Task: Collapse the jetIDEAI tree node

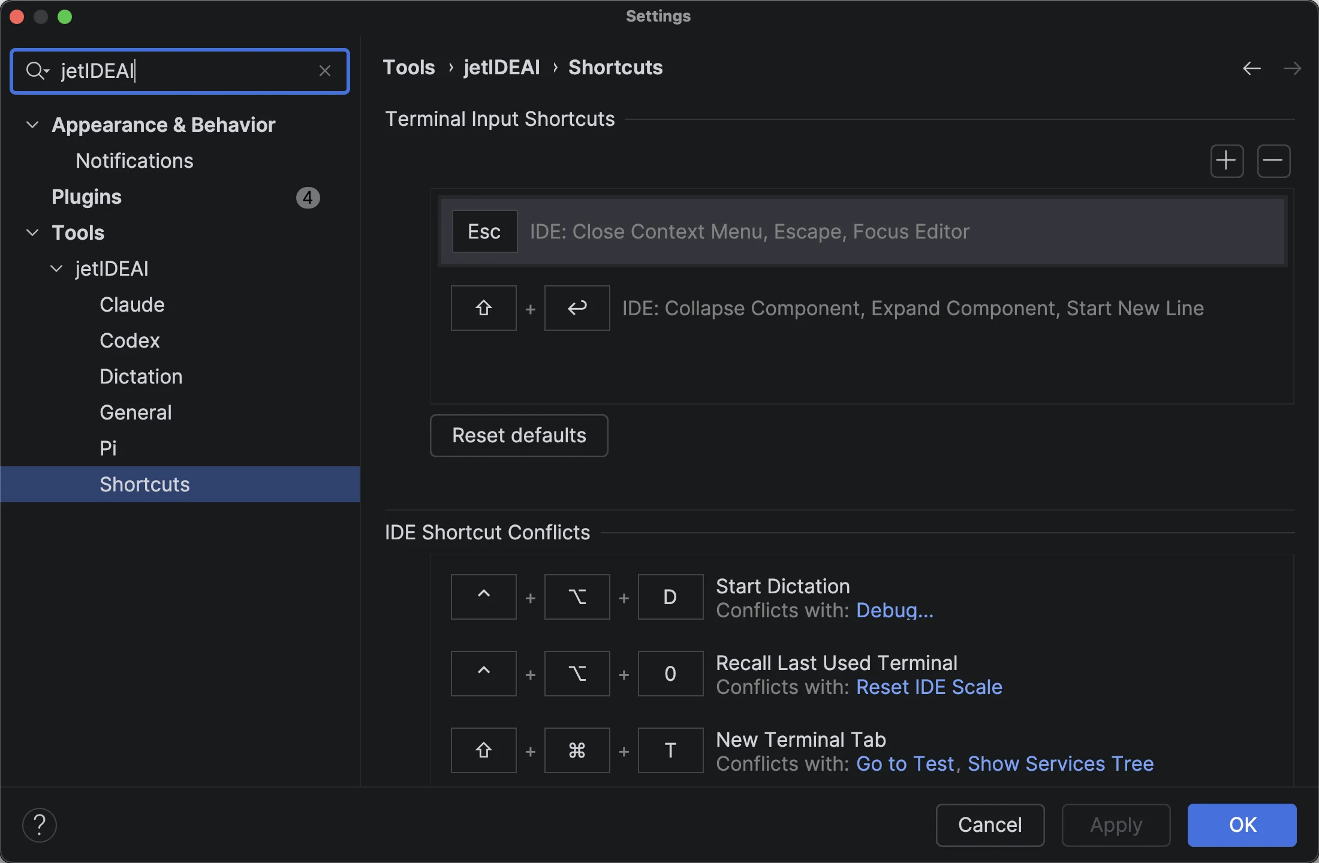Action: 56,268
